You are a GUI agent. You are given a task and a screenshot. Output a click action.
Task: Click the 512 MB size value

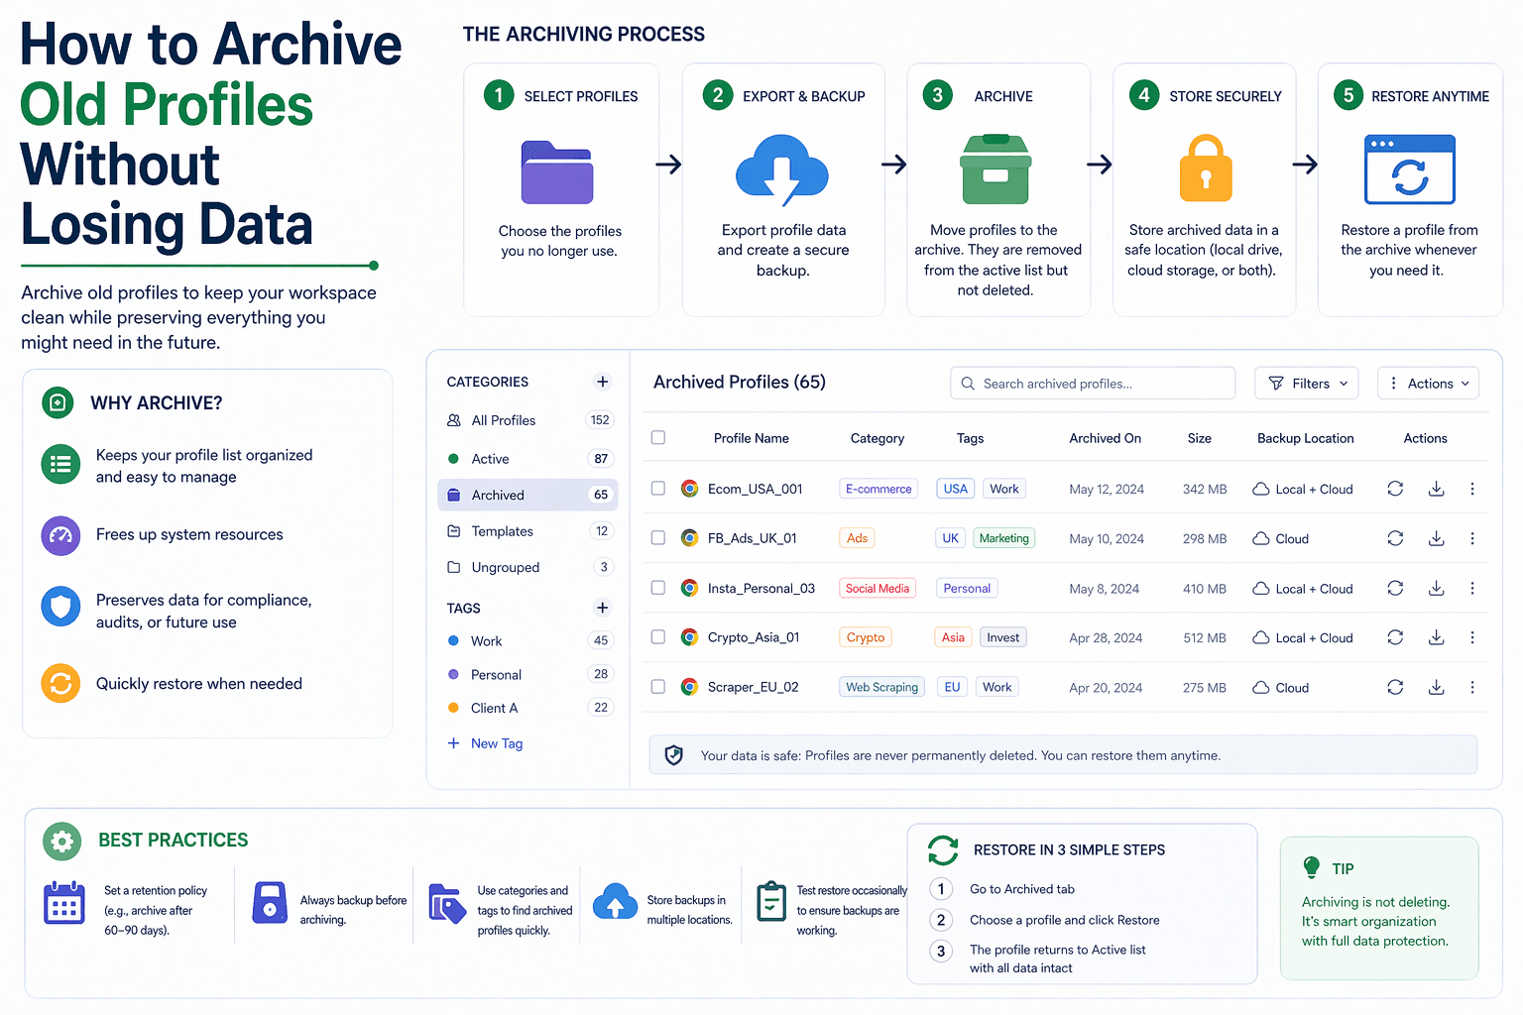(1205, 637)
